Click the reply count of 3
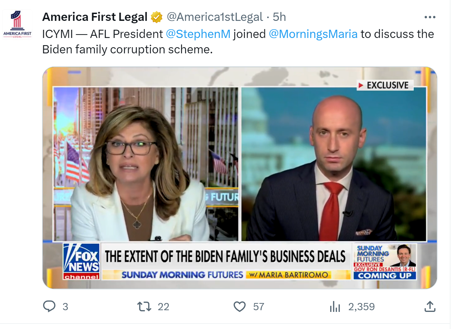 [x=65, y=307]
